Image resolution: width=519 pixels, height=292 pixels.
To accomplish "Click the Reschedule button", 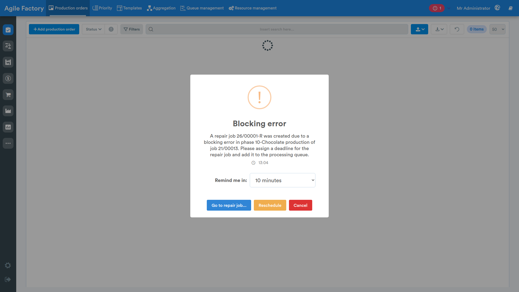I will click(270, 205).
